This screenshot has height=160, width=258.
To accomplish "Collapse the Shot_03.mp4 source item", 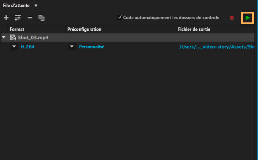I will click(x=4, y=37).
